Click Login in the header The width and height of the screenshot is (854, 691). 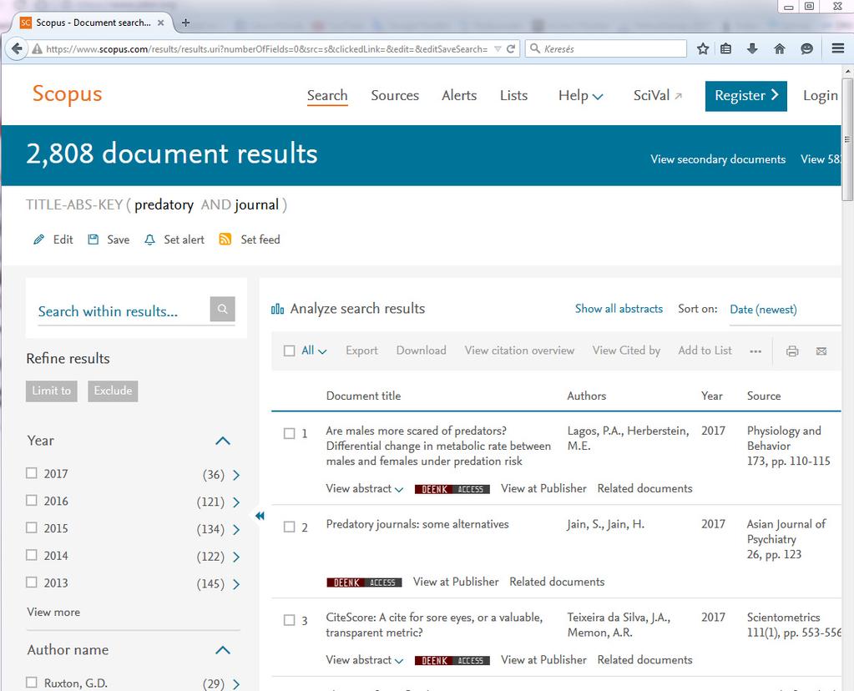click(x=821, y=96)
